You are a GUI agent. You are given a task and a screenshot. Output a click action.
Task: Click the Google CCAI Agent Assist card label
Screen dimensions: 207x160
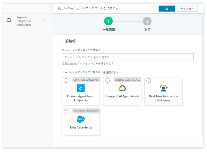122,96
